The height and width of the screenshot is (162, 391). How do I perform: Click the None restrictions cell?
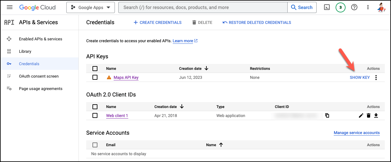(255, 77)
